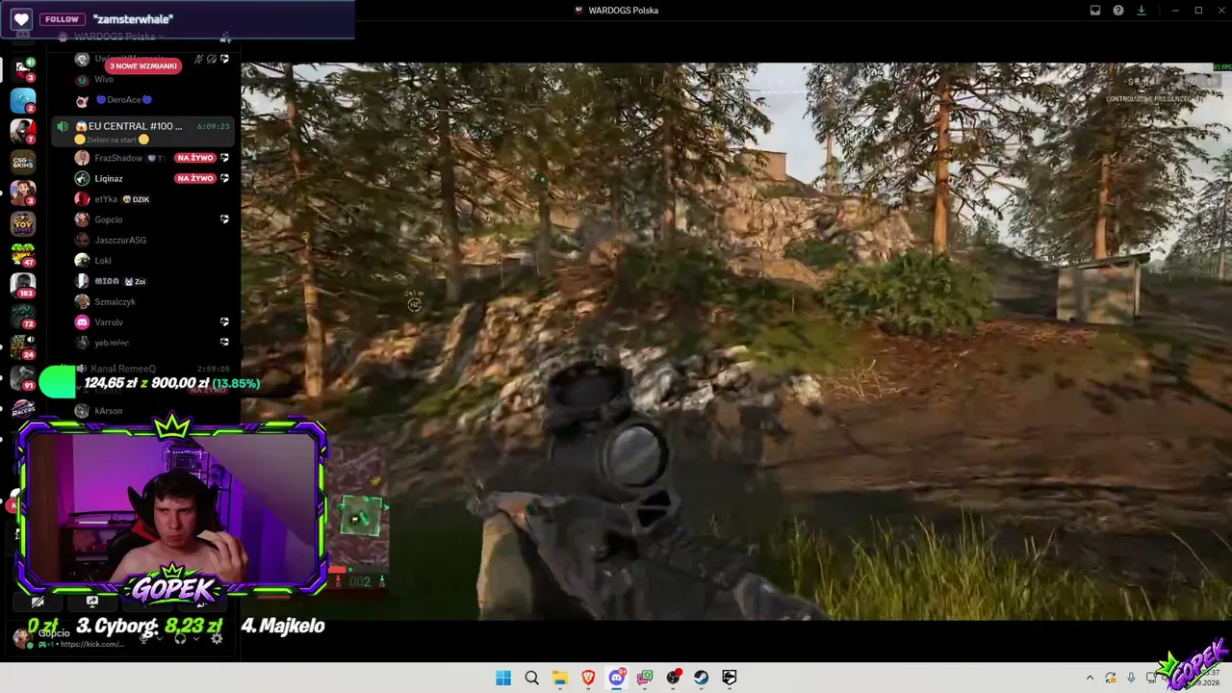Open the Windows Start menu
The image size is (1232, 693).
point(503,678)
